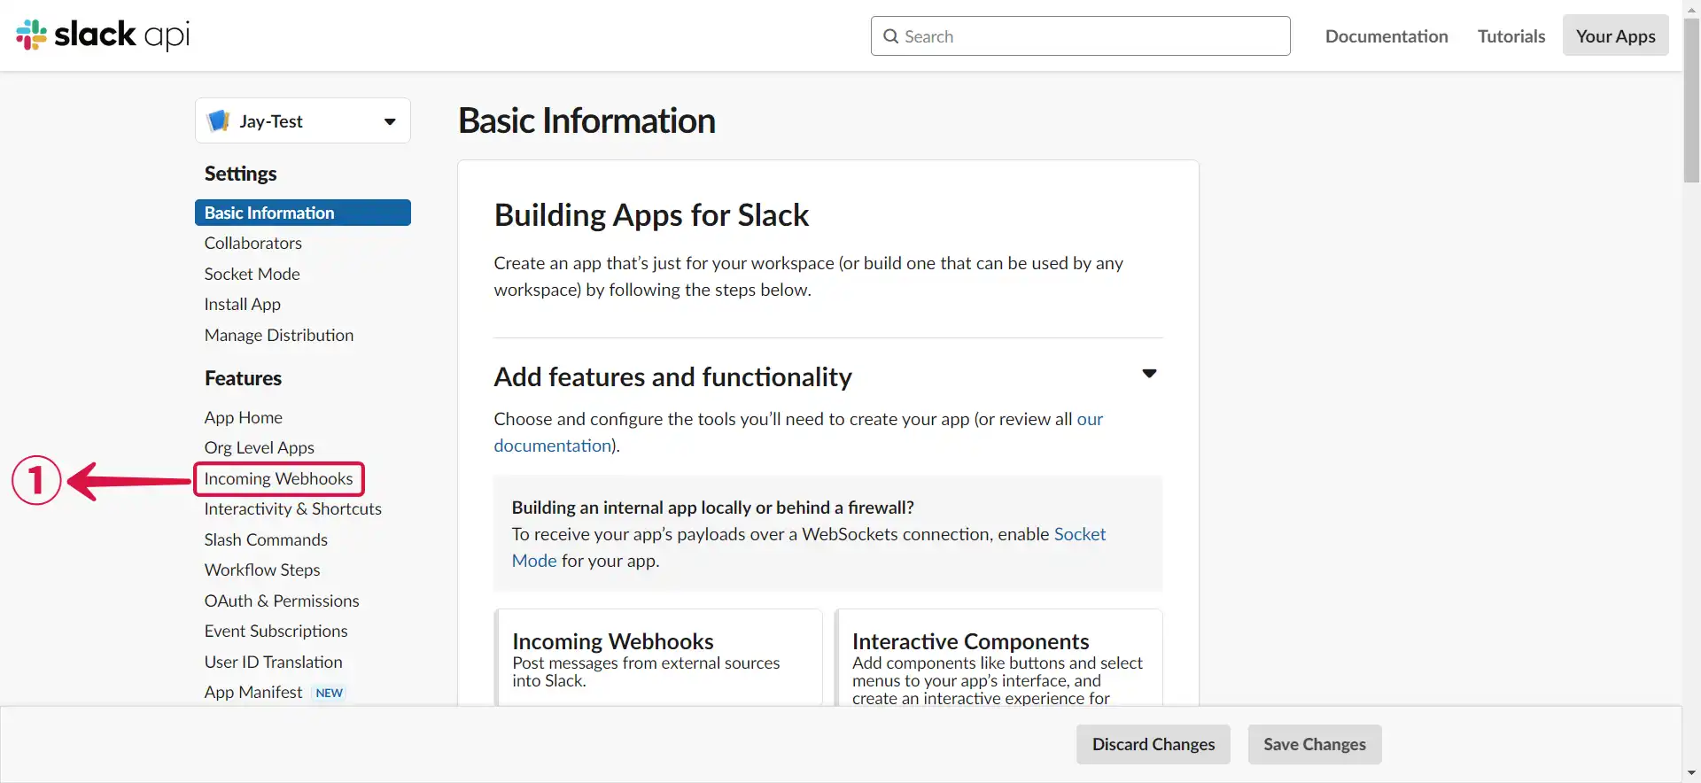
Task: Open Event Subscriptions
Action: click(x=276, y=631)
